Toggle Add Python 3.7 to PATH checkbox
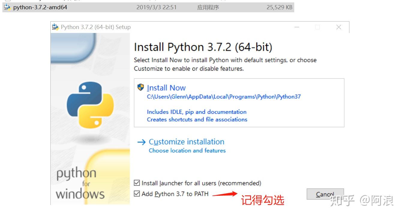404x217 pixels. [x=137, y=194]
